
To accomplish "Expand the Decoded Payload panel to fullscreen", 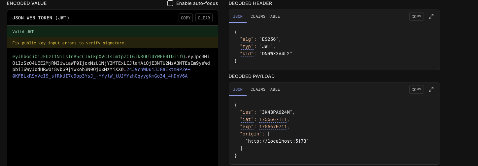I will (x=431, y=89).
